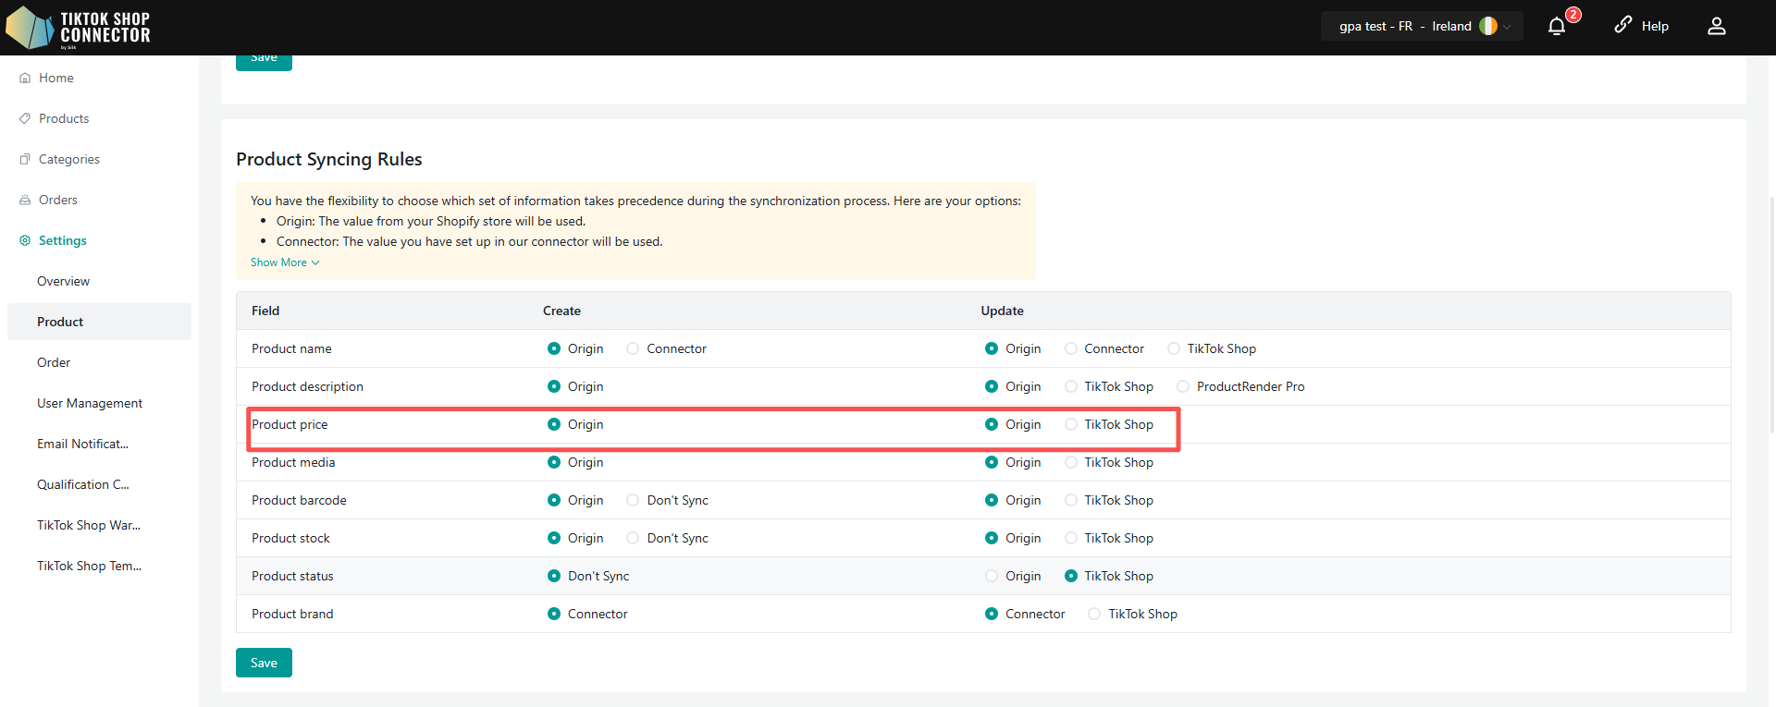The height and width of the screenshot is (707, 1776).
Task: Click the Create column header
Action: pyautogui.click(x=562, y=311)
